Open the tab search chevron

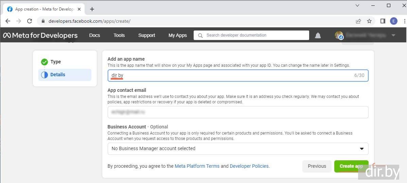pos(357,5)
